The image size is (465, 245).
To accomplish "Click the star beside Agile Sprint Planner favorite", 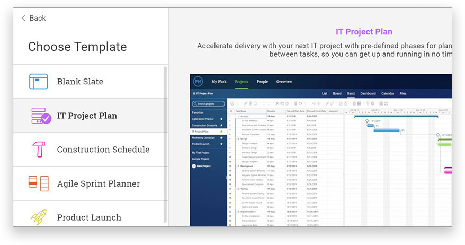I will click(x=221, y=119).
